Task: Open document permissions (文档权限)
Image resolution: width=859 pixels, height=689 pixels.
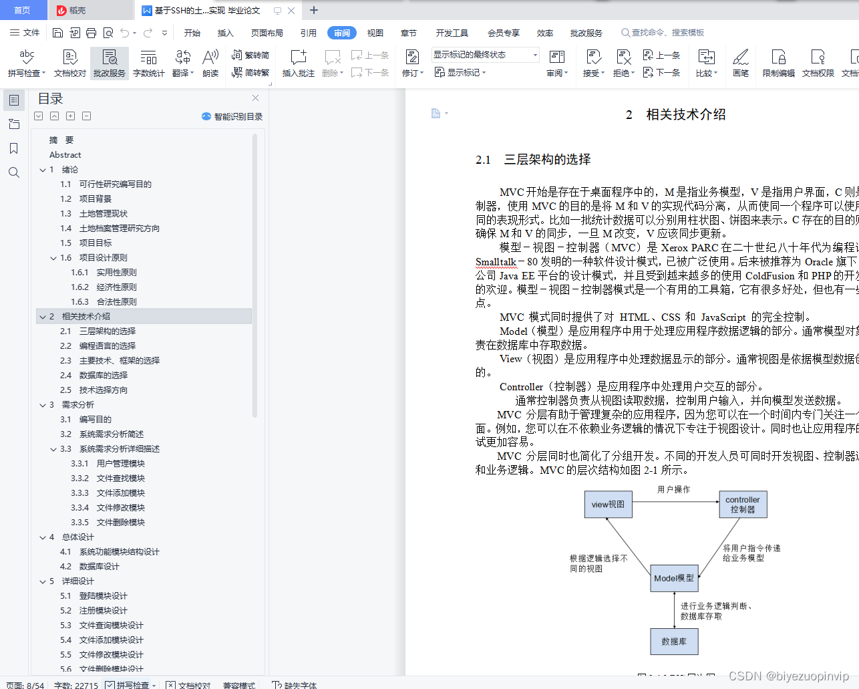Action: pyautogui.click(x=818, y=63)
